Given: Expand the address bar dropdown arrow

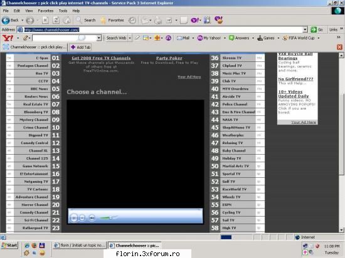Looking at the screenshot, I should [305, 29].
